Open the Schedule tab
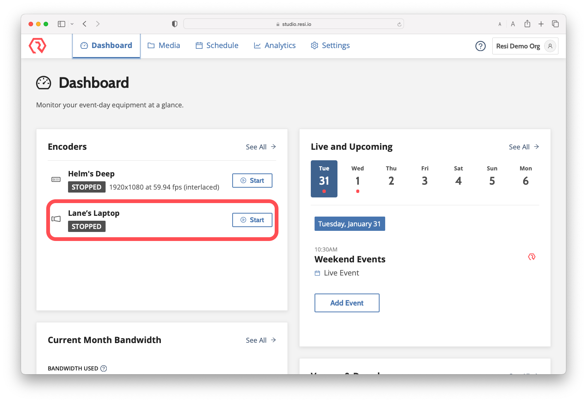The height and width of the screenshot is (402, 587). (x=217, y=46)
